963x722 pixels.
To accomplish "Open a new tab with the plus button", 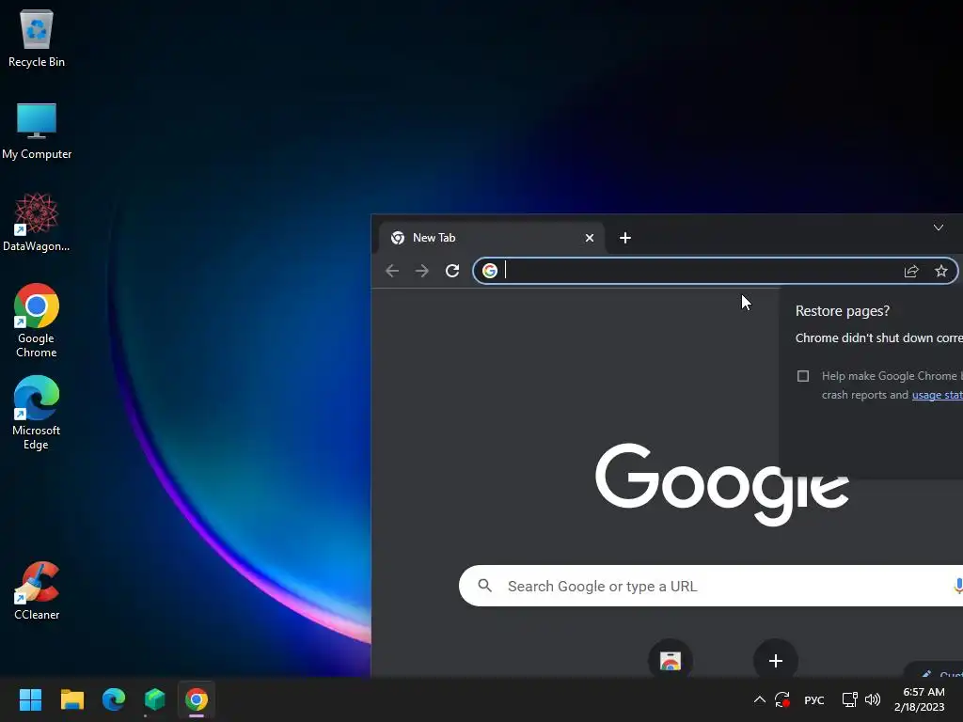I will [x=625, y=238].
